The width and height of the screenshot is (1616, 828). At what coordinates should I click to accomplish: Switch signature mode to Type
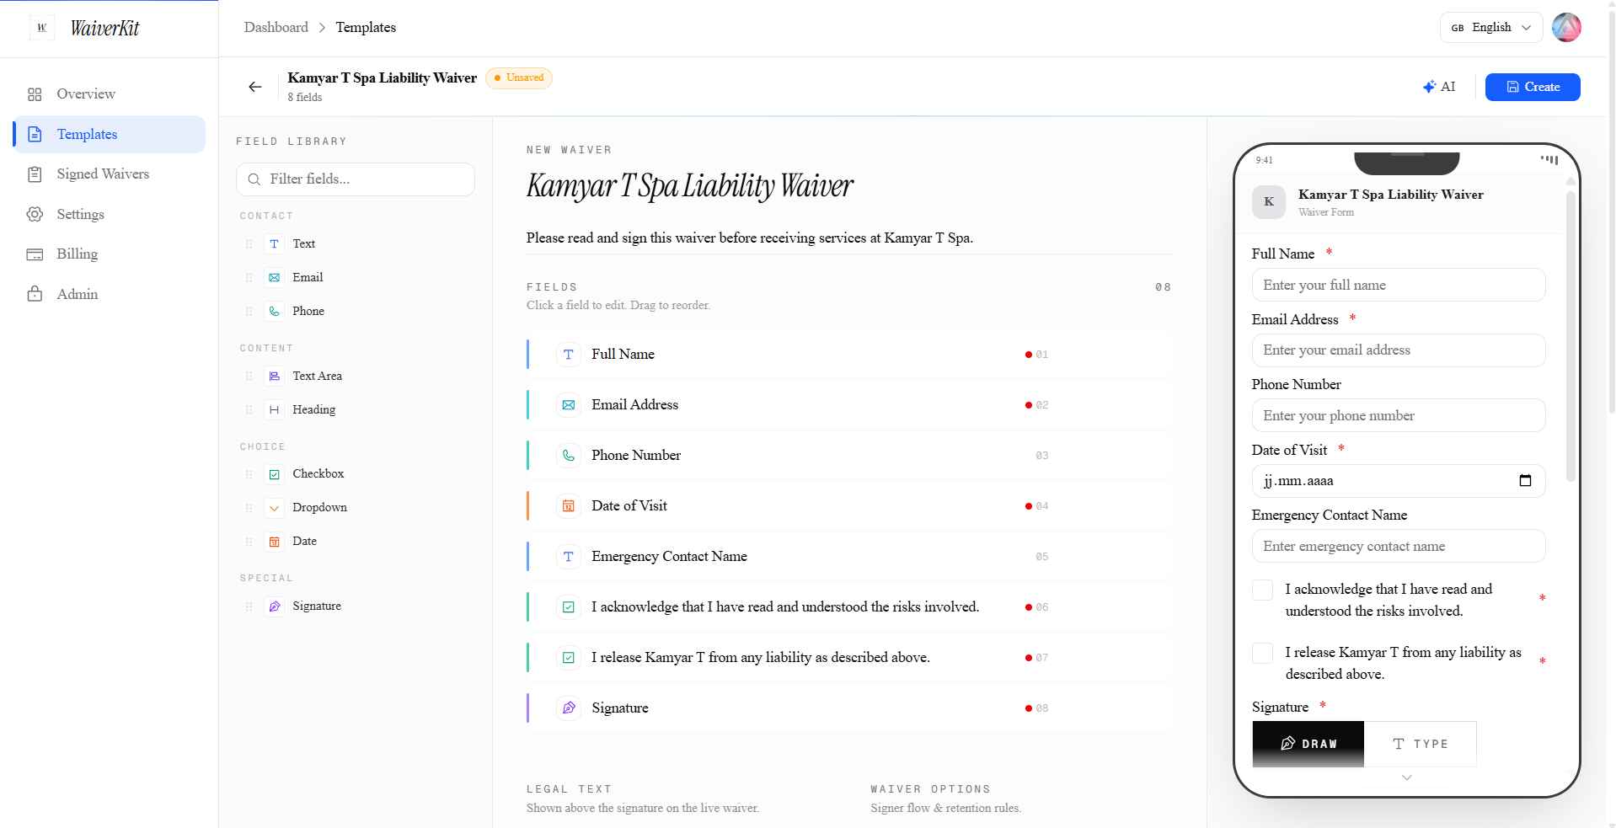point(1420,745)
